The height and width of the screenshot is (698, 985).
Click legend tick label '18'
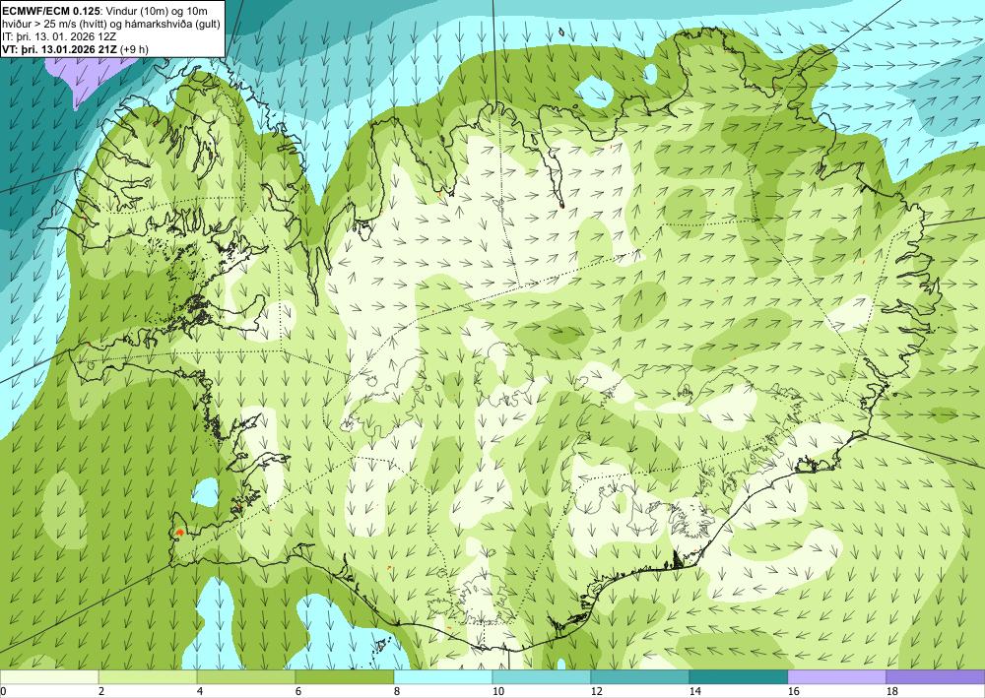(891, 692)
